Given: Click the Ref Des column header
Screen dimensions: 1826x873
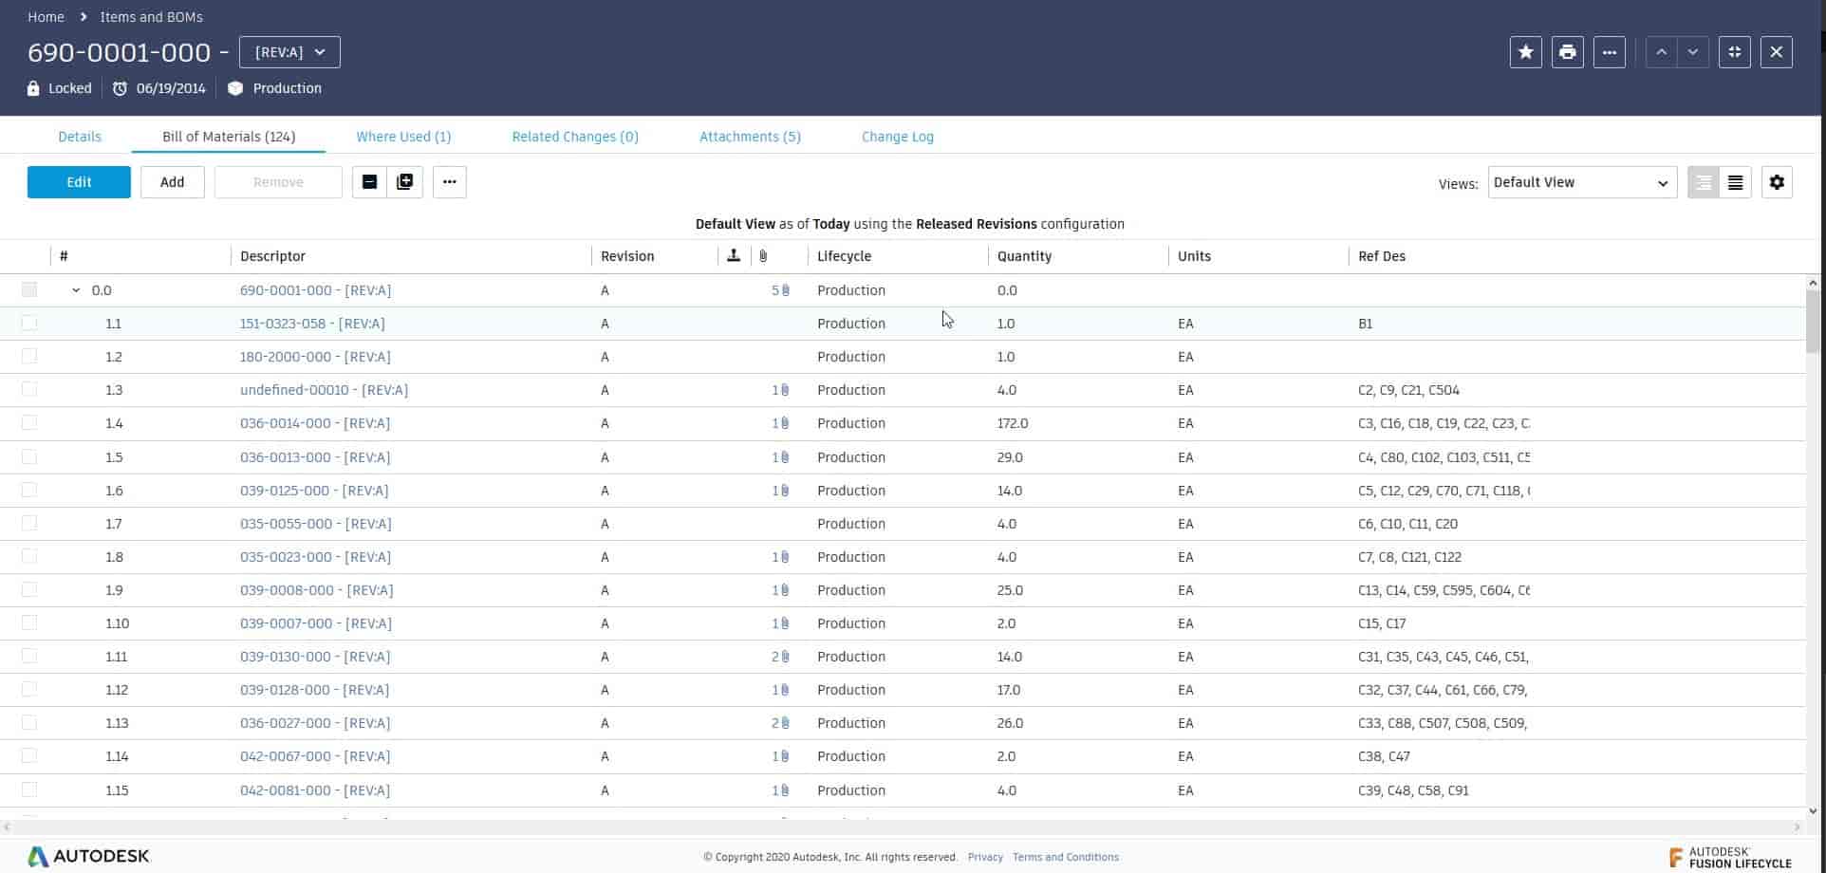Looking at the screenshot, I should [x=1381, y=256].
